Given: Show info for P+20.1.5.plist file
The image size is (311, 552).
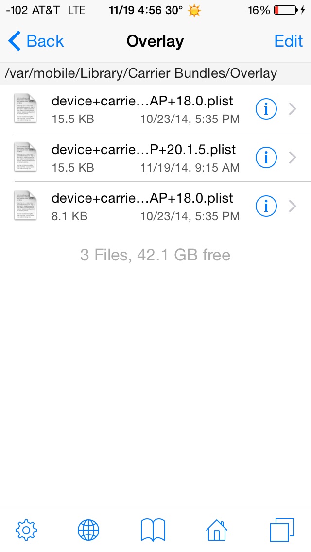Looking at the screenshot, I should pyautogui.click(x=266, y=157).
